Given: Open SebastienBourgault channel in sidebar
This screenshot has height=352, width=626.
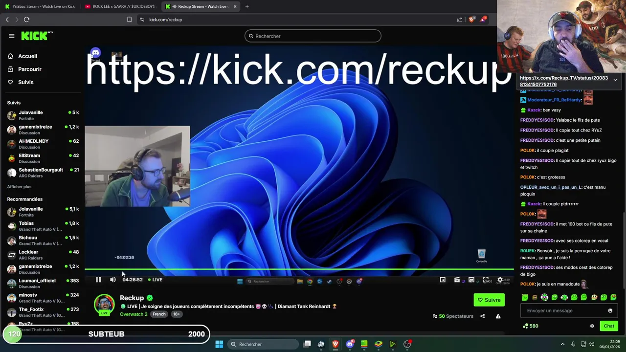Looking at the screenshot, I should (43, 173).
